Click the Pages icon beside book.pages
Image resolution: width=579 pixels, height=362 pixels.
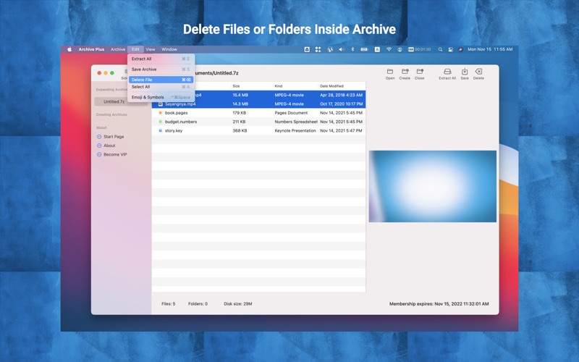click(160, 113)
